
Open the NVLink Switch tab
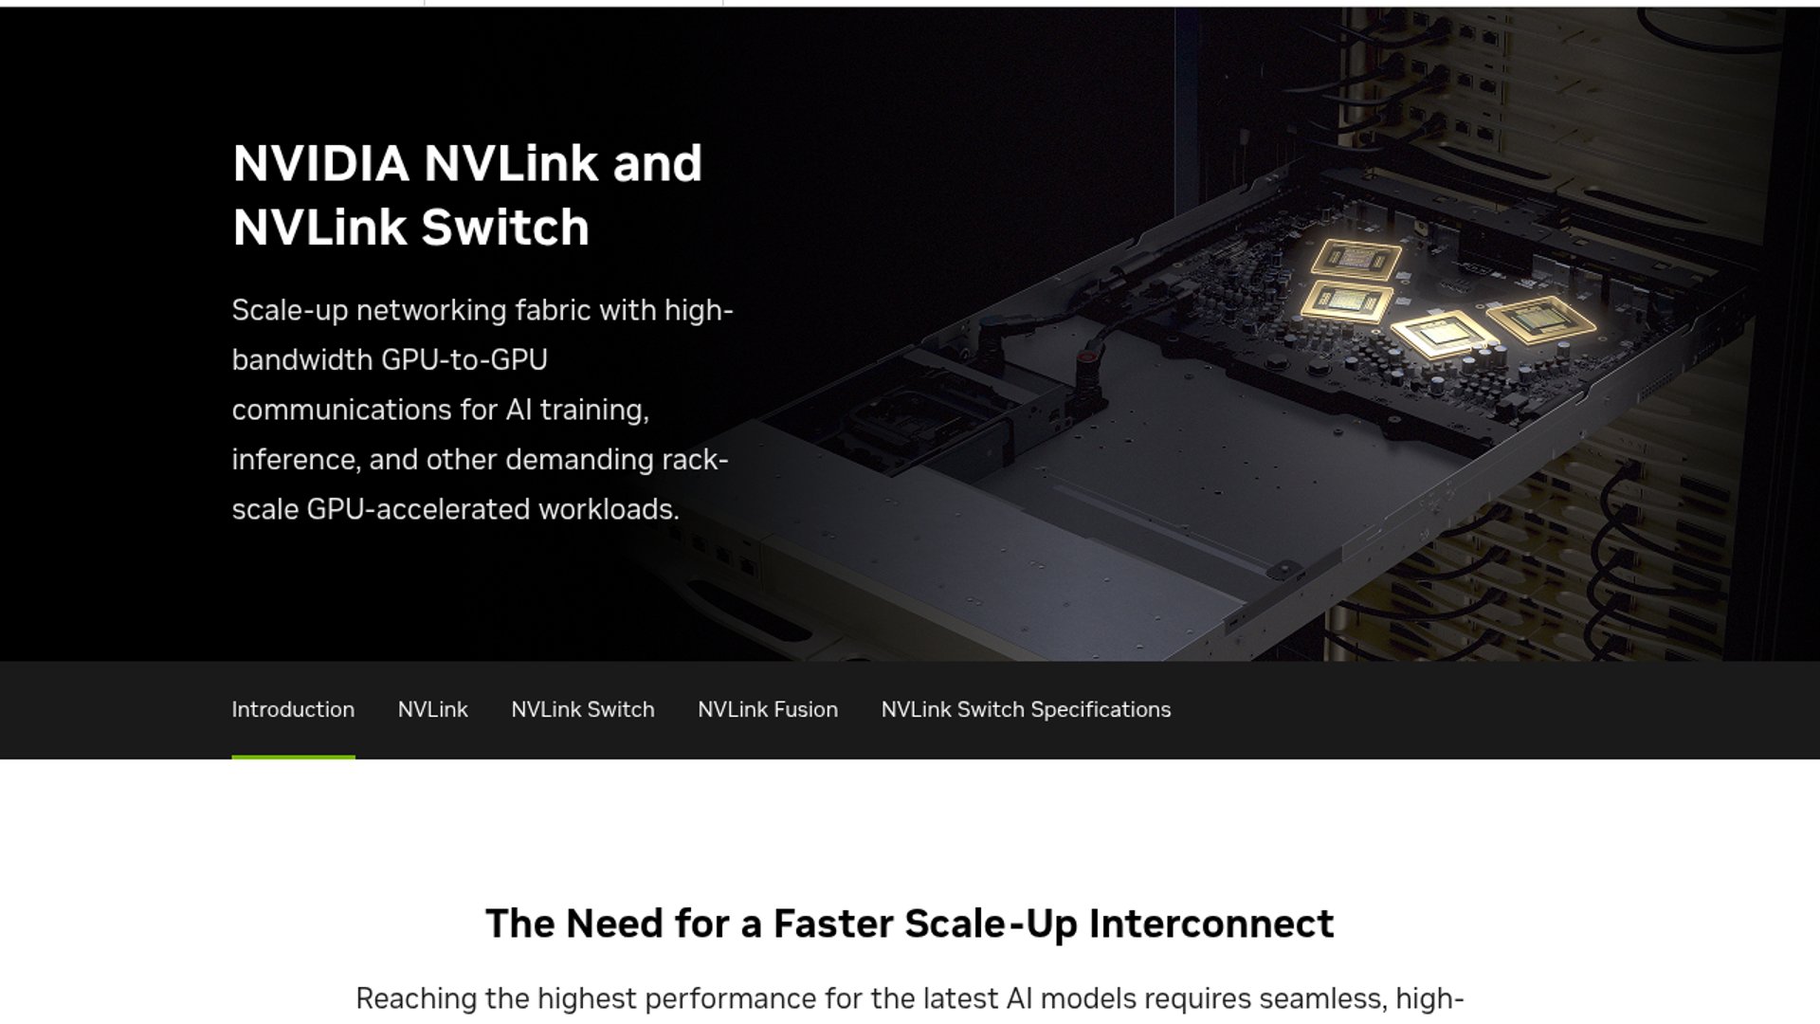tap(583, 709)
